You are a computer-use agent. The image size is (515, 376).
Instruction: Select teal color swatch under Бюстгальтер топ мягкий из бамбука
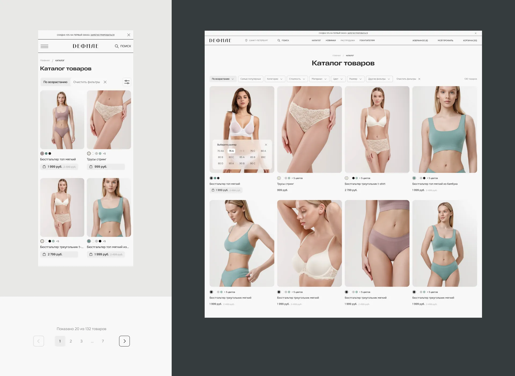pyautogui.click(x=414, y=178)
